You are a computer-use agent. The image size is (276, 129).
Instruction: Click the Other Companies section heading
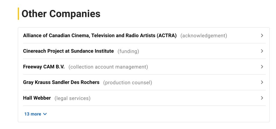(x=61, y=14)
